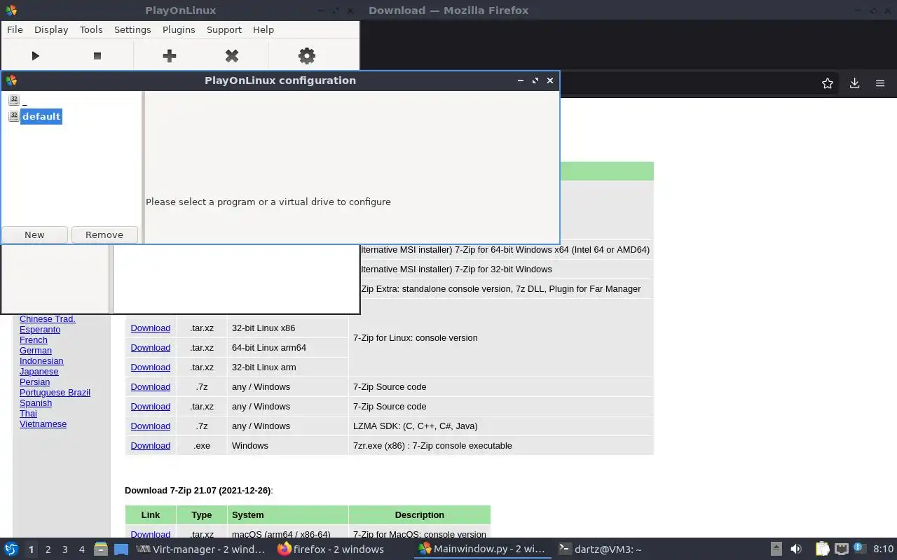Open the Help menu
This screenshot has height=560, width=897.
point(263,29)
